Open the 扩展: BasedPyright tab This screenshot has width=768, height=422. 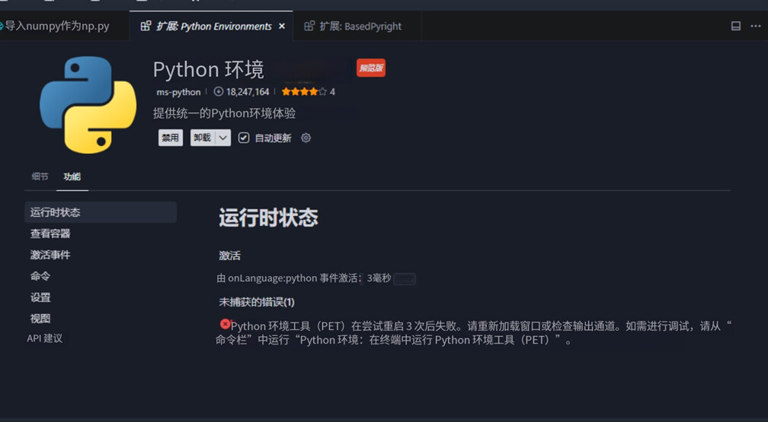[360, 26]
